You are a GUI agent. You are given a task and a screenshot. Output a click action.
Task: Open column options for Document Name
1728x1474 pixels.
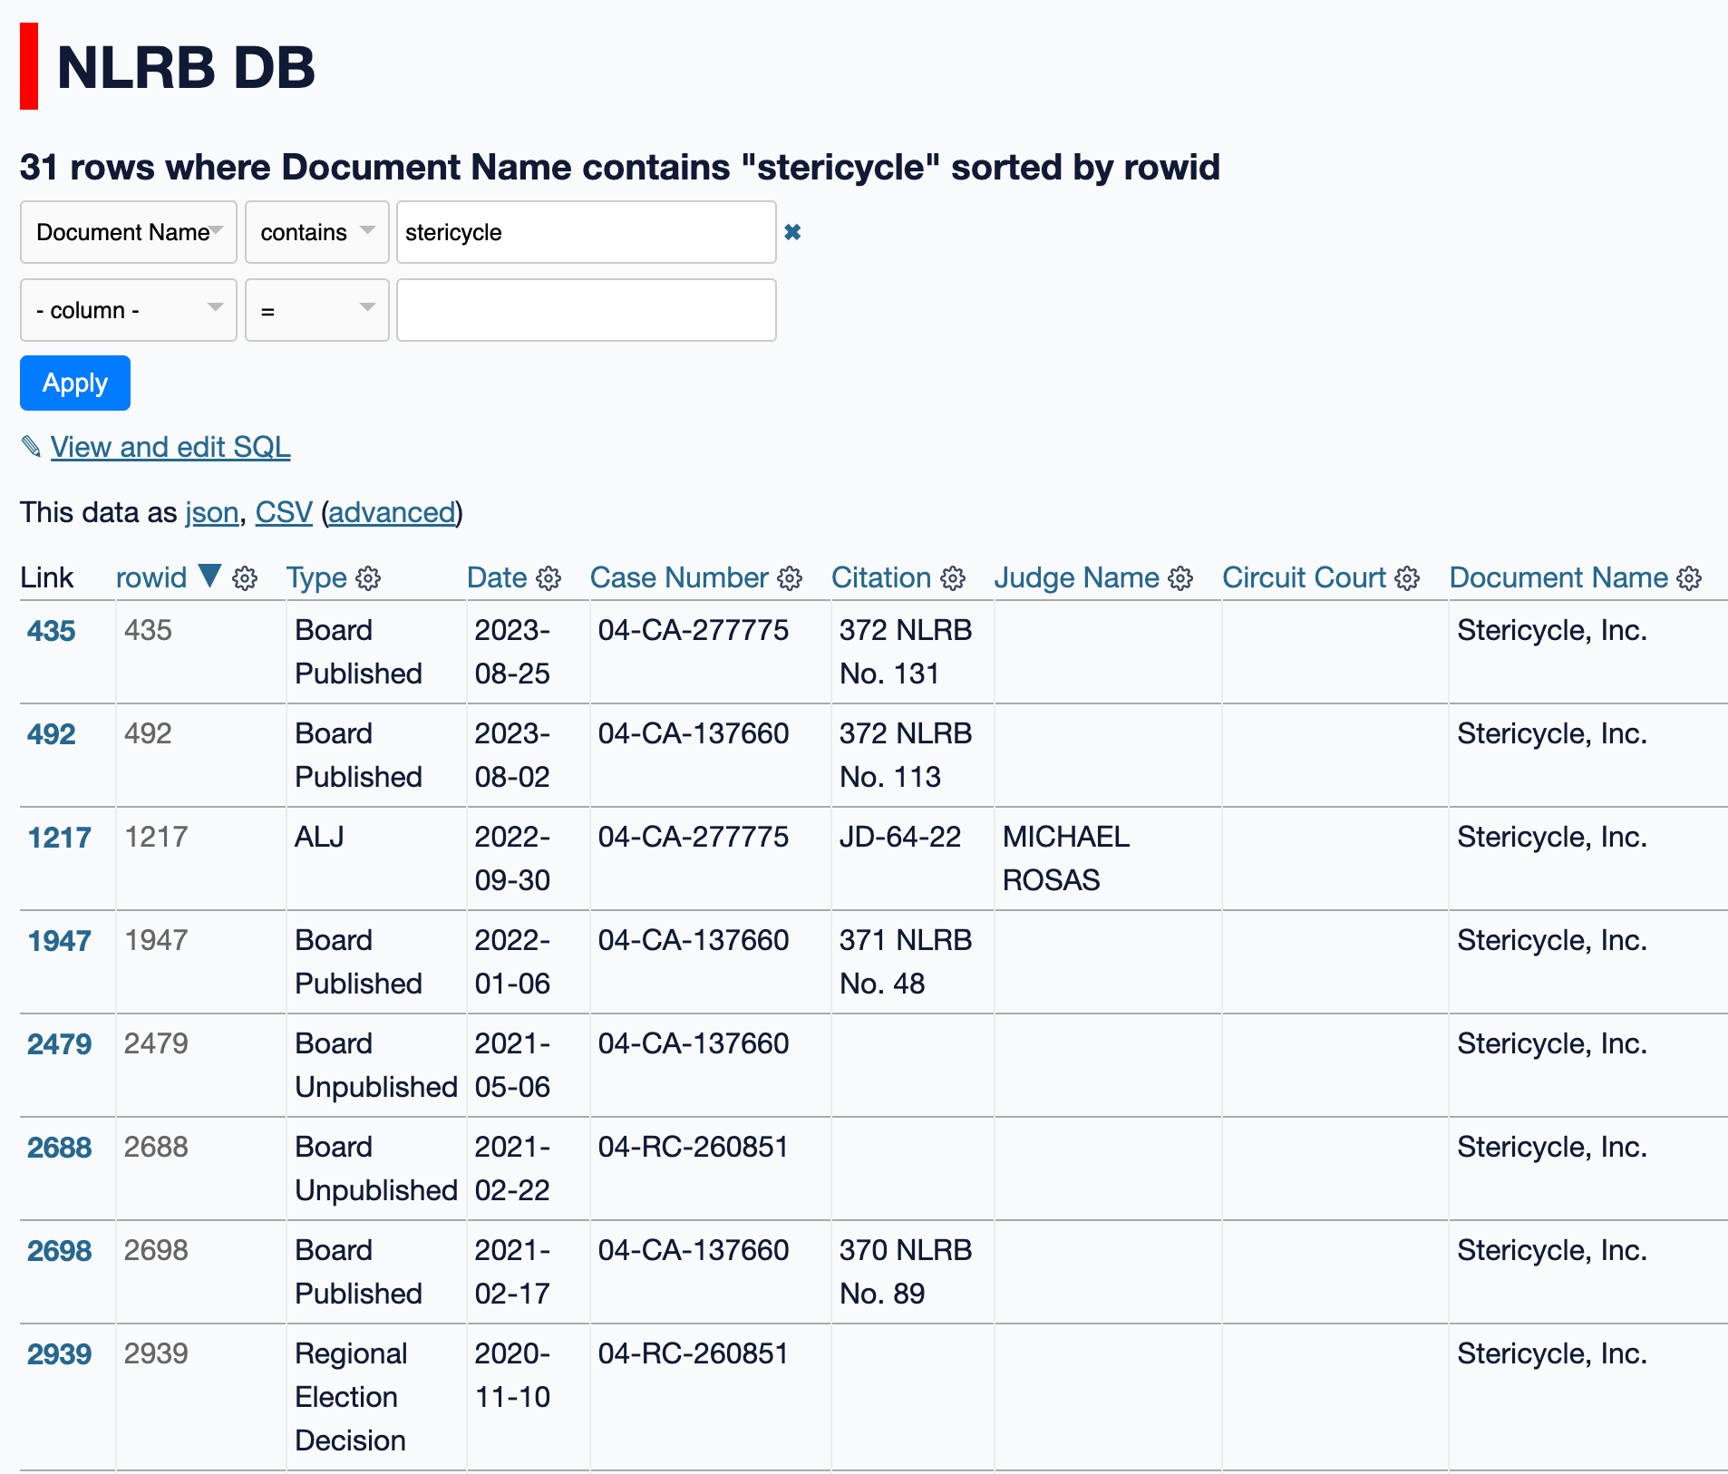[1688, 578]
